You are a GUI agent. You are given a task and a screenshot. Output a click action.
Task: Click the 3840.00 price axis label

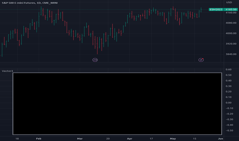click(231, 54)
